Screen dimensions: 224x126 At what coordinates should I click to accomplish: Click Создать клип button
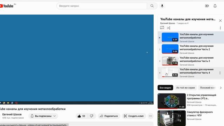click(134, 116)
